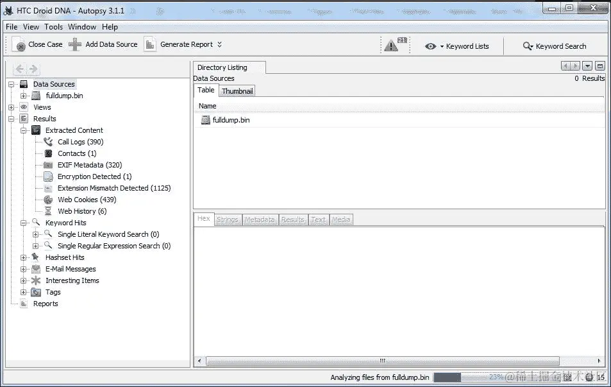Click the Web History hourglass icon
The height and width of the screenshot is (387, 611).
tap(48, 211)
